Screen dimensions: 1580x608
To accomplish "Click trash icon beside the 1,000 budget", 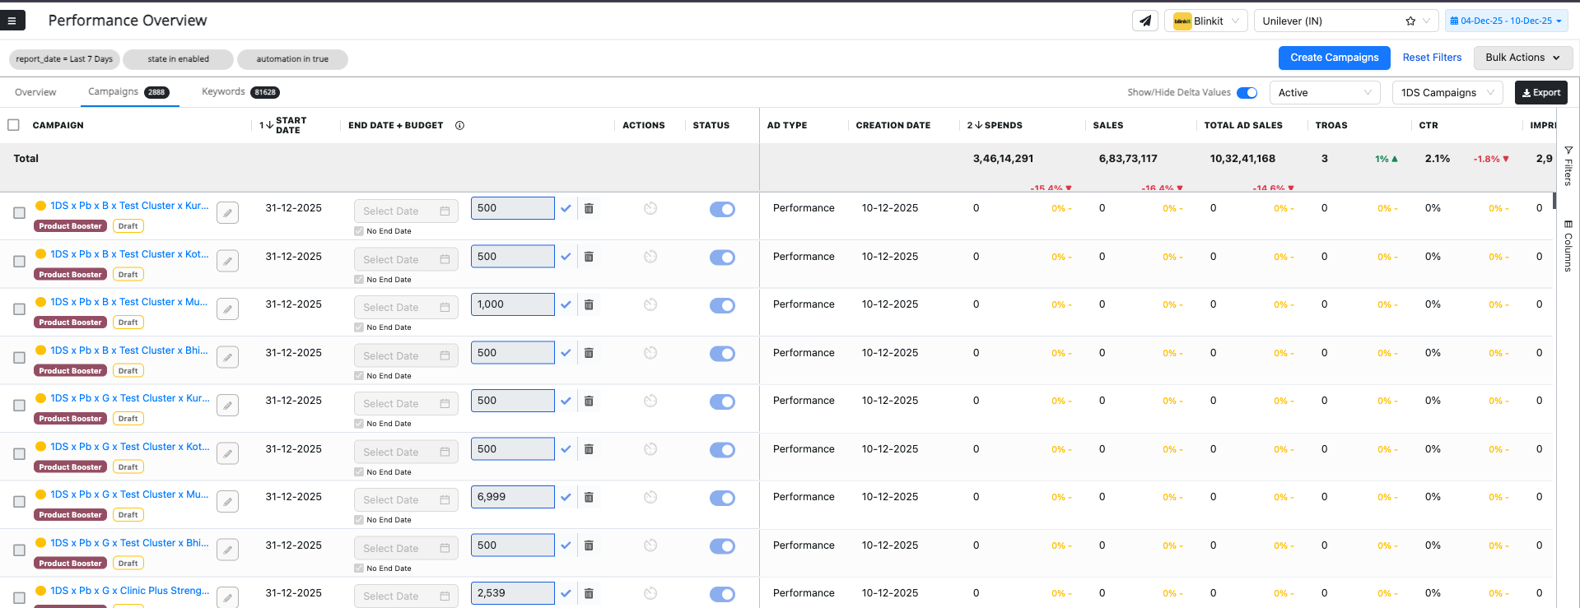I will (589, 304).
